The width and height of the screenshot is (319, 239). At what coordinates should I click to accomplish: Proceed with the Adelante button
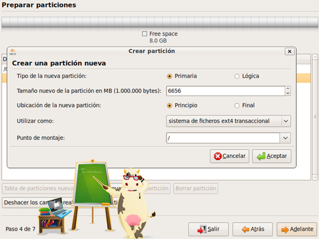(297, 229)
